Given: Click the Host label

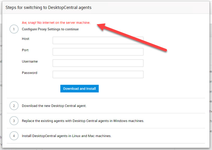Looking at the screenshot, I should 26,39.
